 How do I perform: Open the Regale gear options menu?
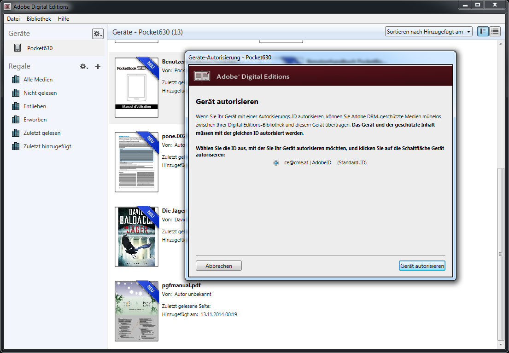pos(84,67)
